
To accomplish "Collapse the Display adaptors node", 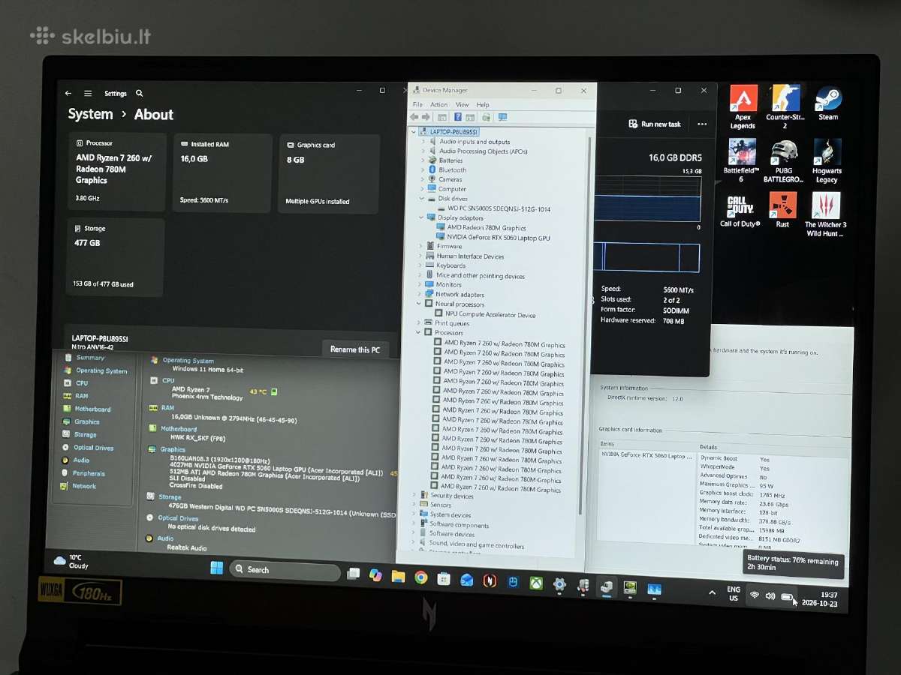I will pos(421,217).
